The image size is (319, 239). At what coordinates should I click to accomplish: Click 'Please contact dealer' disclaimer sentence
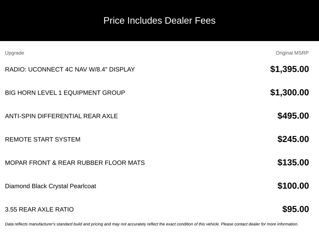pyautogui.click(x=259, y=224)
